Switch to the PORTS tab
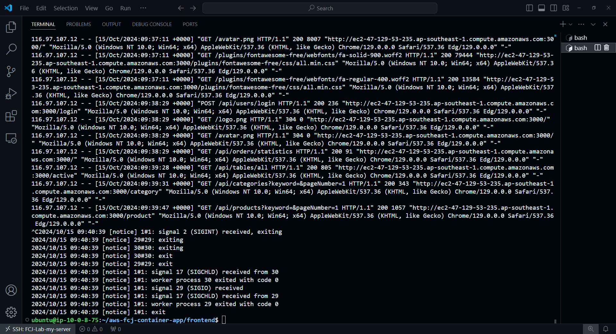This screenshot has height=334, width=616. (x=190, y=24)
